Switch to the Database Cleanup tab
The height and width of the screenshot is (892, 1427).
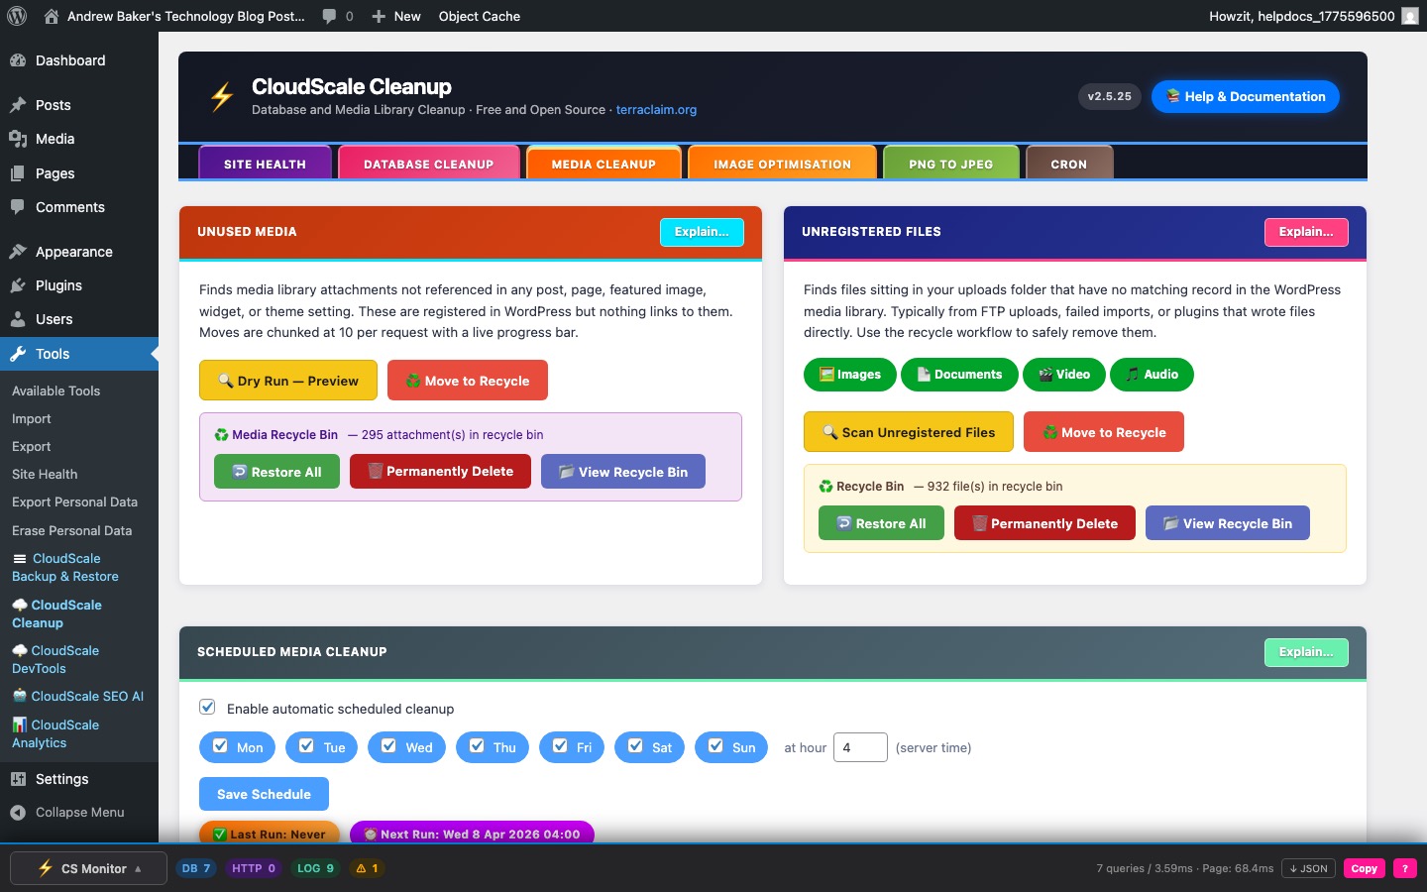click(x=428, y=164)
